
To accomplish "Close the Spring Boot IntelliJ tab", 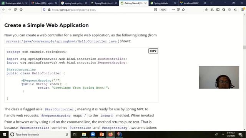I will point(116,3).
